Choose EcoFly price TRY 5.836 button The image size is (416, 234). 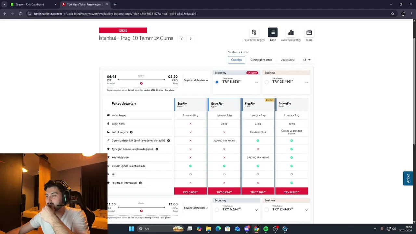tap(190, 191)
